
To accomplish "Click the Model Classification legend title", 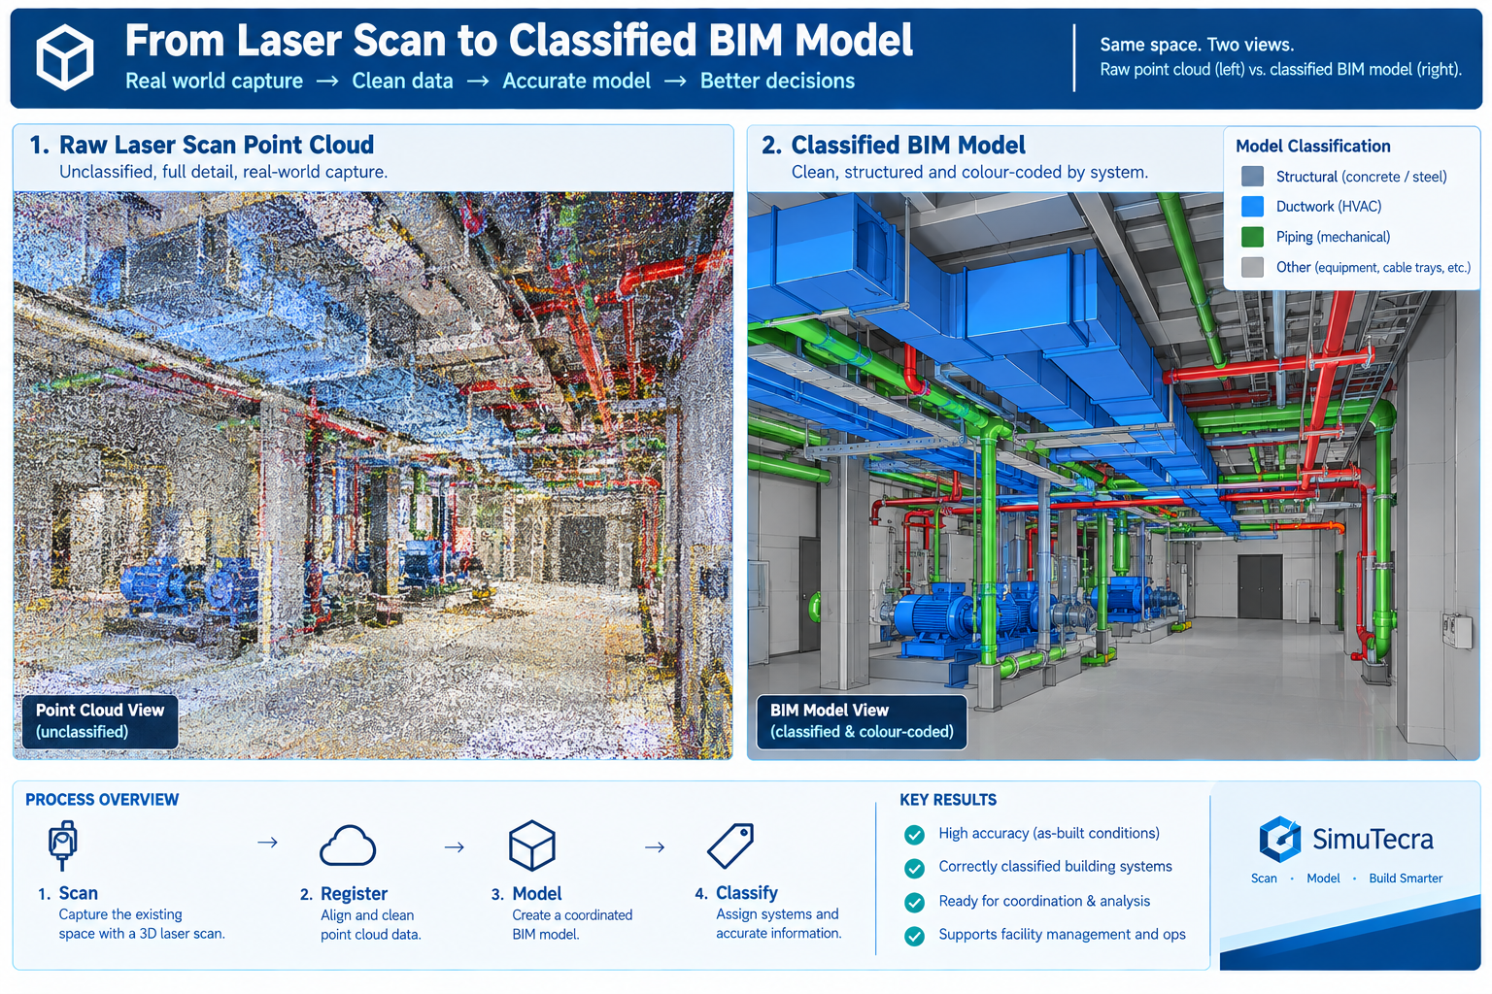I will point(1313,146).
